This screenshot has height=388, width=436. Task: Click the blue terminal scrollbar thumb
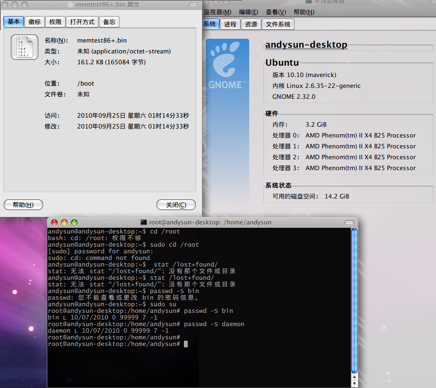click(x=354, y=301)
